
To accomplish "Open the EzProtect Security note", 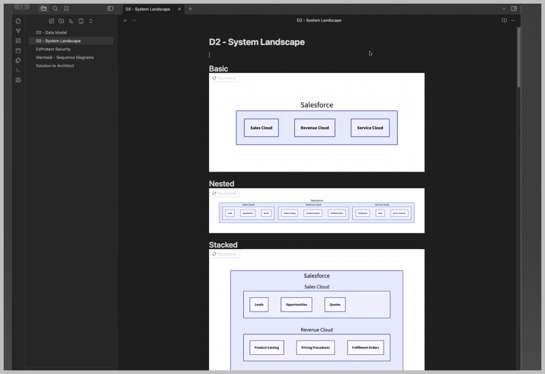I will click(x=71, y=49).
